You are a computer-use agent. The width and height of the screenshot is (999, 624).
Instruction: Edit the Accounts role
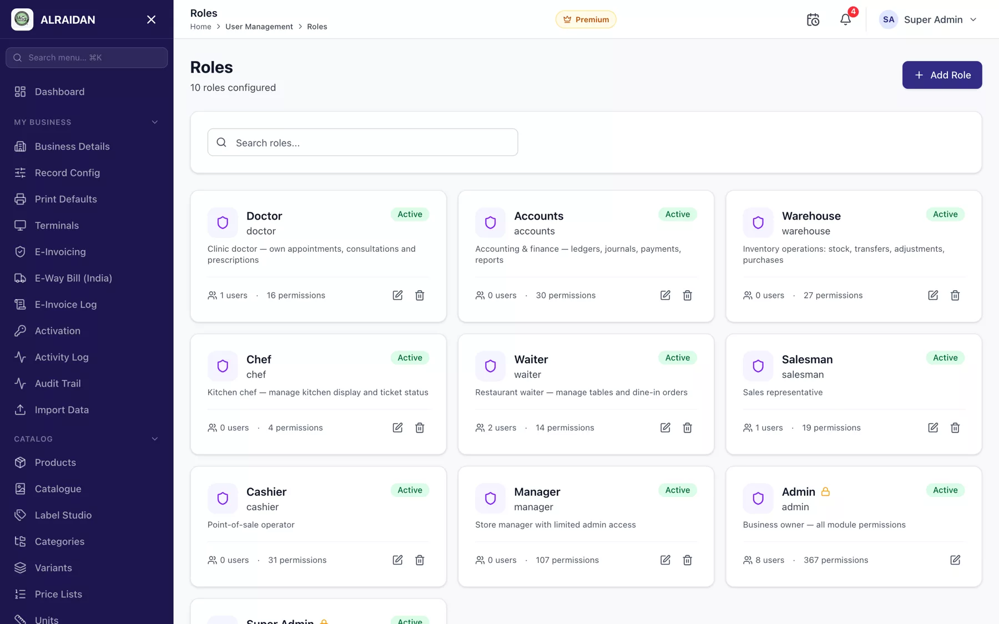coord(665,295)
